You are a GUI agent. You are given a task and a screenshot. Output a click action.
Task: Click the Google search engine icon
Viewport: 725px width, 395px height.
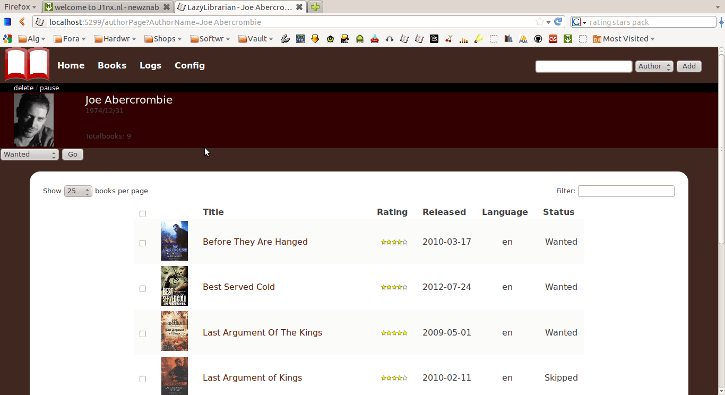tap(576, 22)
